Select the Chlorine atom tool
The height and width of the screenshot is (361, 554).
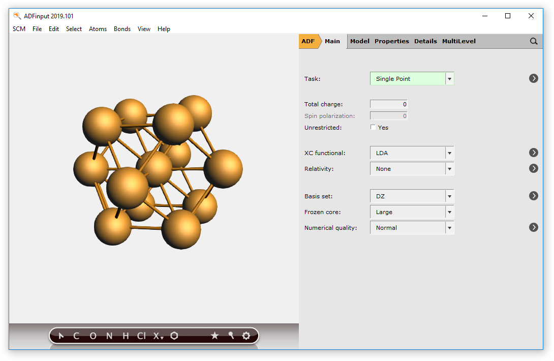141,336
